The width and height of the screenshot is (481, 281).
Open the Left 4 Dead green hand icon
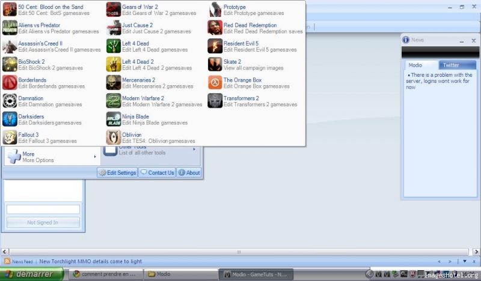click(114, 46)
